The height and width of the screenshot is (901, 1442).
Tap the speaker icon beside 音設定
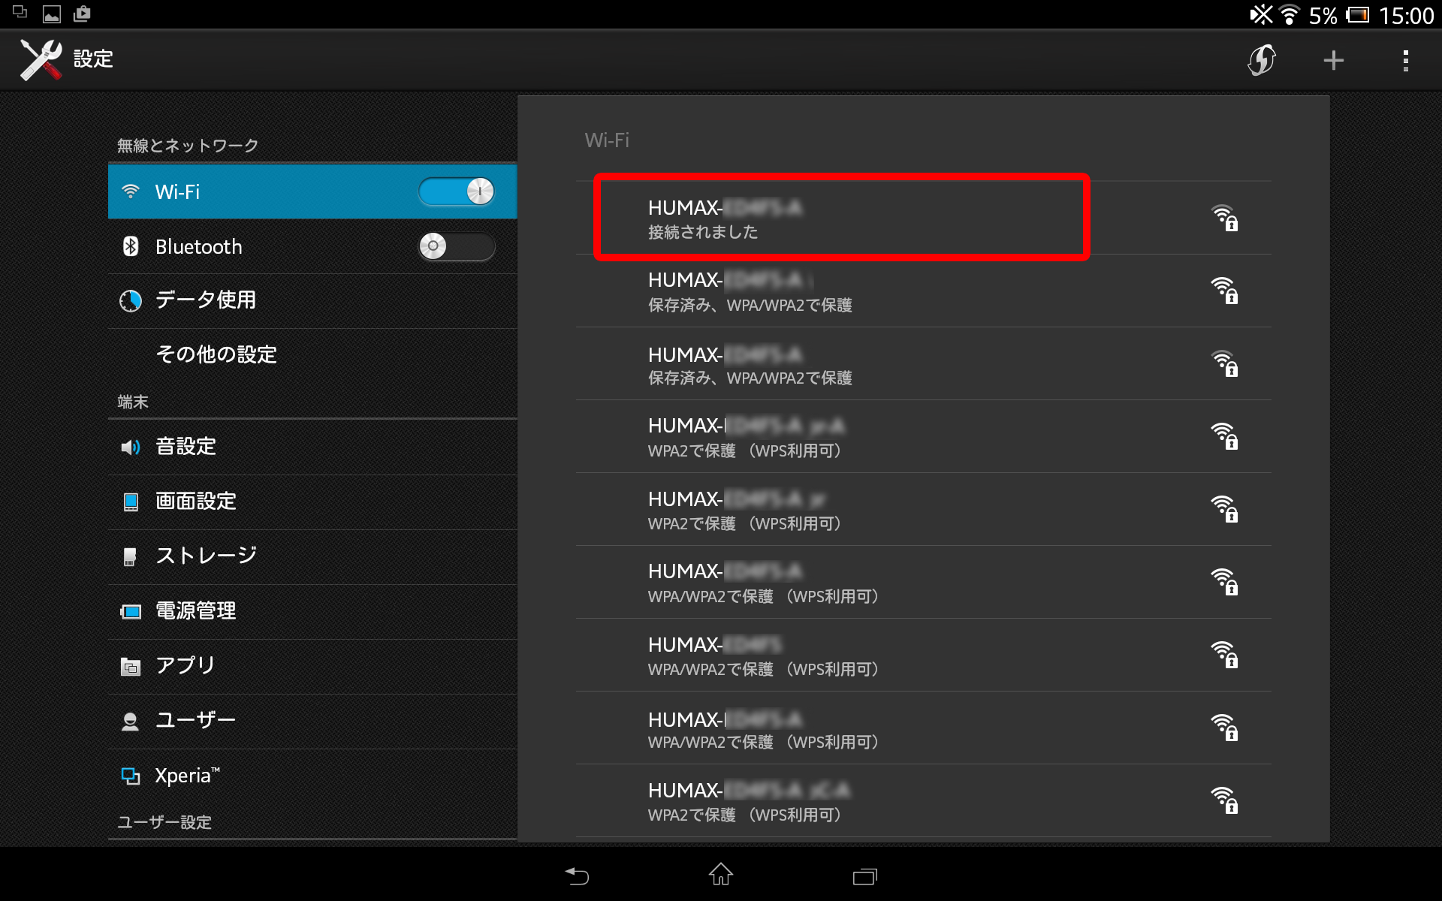pyautogui.click(x=131, y=447)
